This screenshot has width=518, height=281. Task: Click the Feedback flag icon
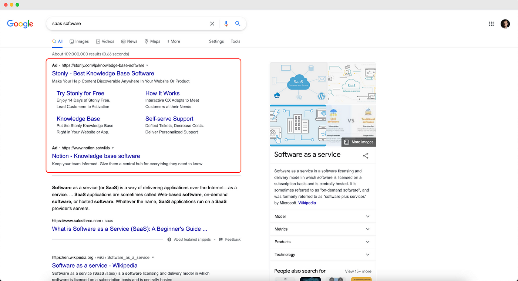point(221,240)
